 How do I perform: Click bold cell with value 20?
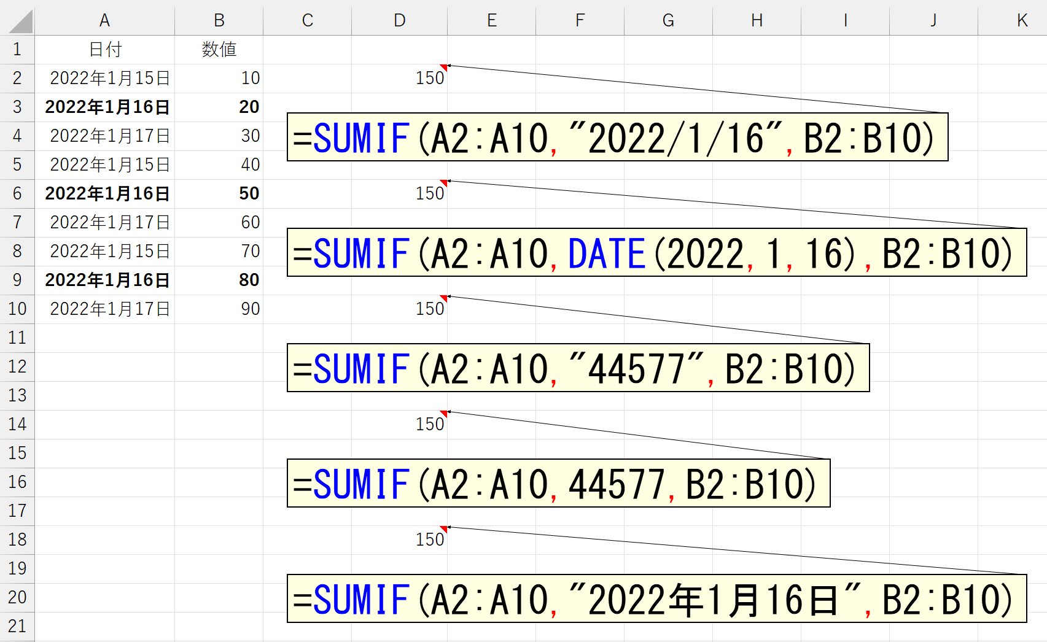(219, 107)
